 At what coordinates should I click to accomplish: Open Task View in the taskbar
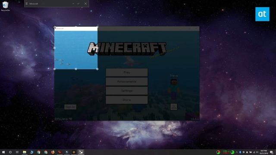(17, 152)
